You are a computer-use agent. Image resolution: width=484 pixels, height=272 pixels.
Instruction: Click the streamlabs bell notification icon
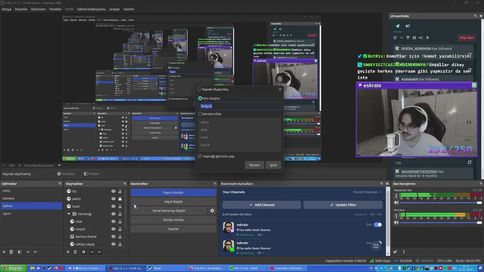(x=427, y=38)
